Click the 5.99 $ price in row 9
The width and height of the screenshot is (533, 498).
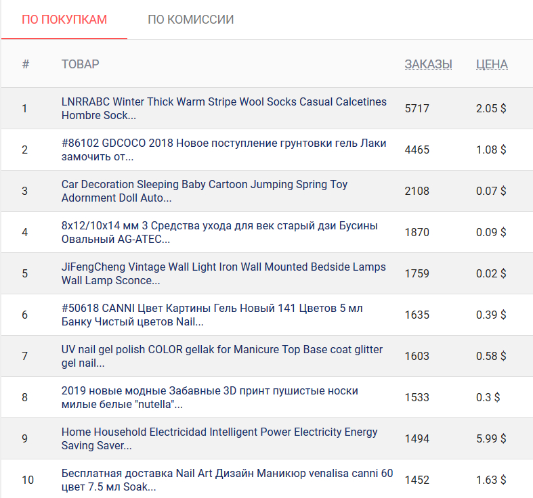tap(491, 438)
